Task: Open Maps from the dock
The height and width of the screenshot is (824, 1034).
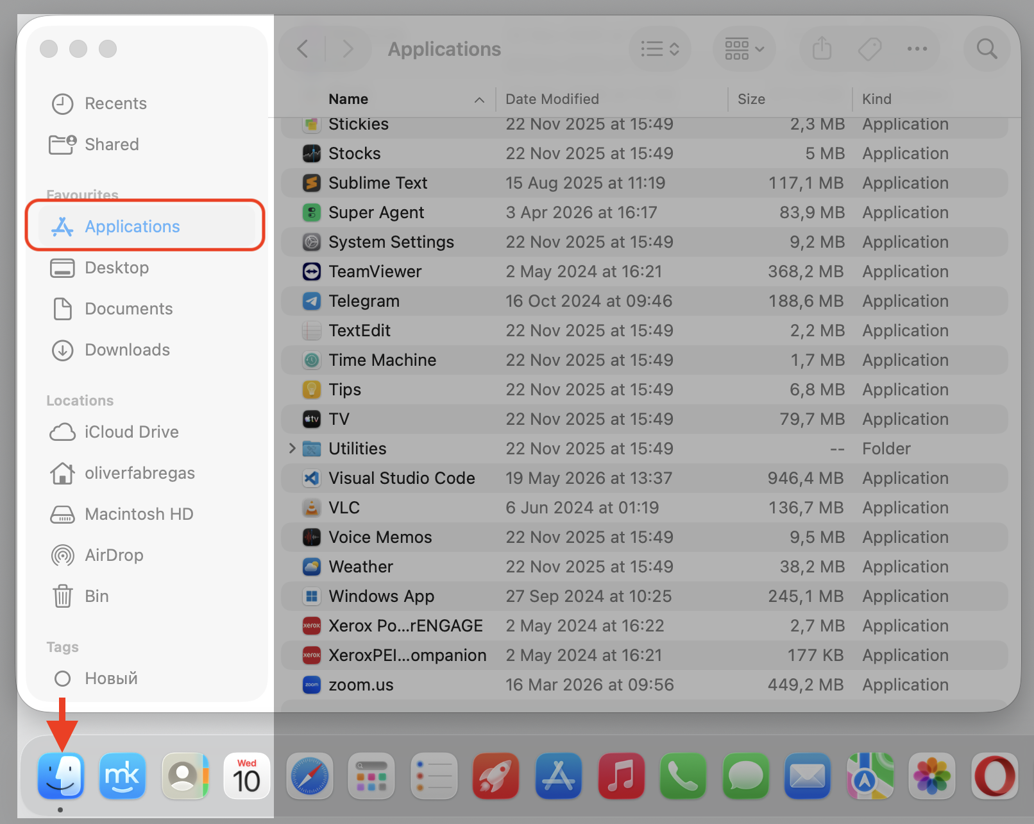Action: click(x=870, y=776)
